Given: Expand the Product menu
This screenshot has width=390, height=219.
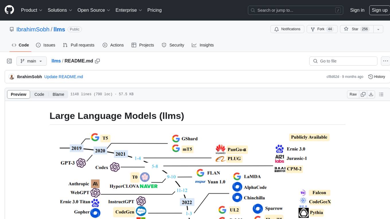Looking at the screenshot, I should click(32, 10).
